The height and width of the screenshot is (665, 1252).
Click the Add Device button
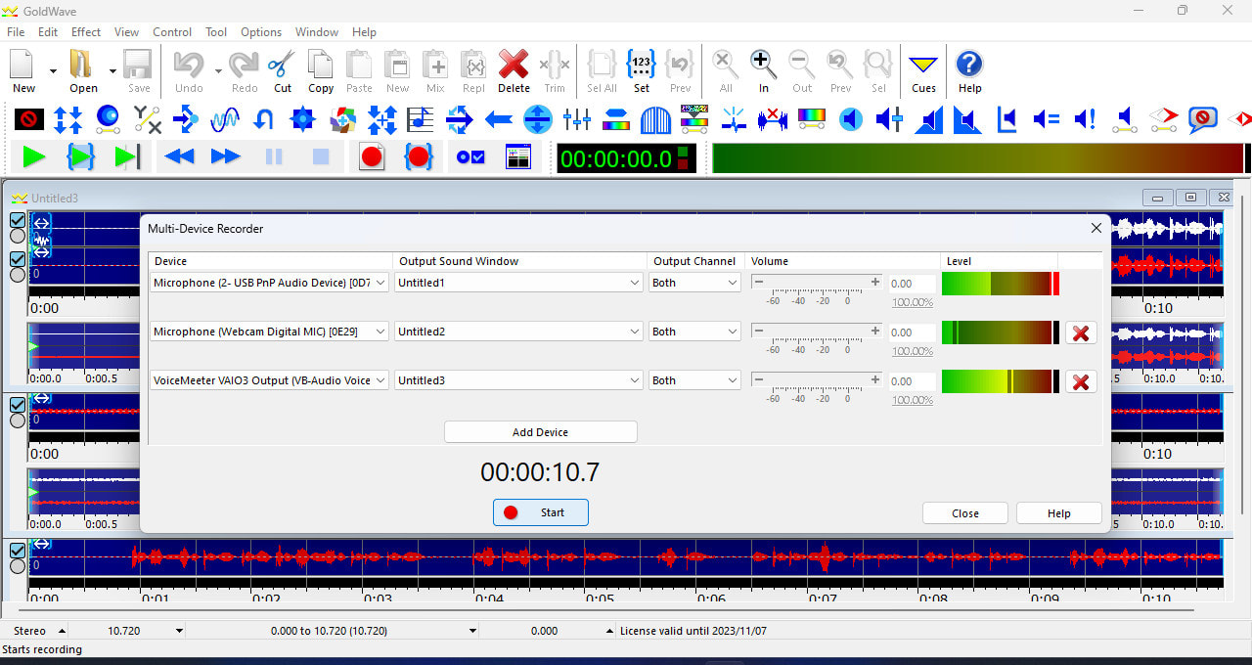click(x=540, y=432)
